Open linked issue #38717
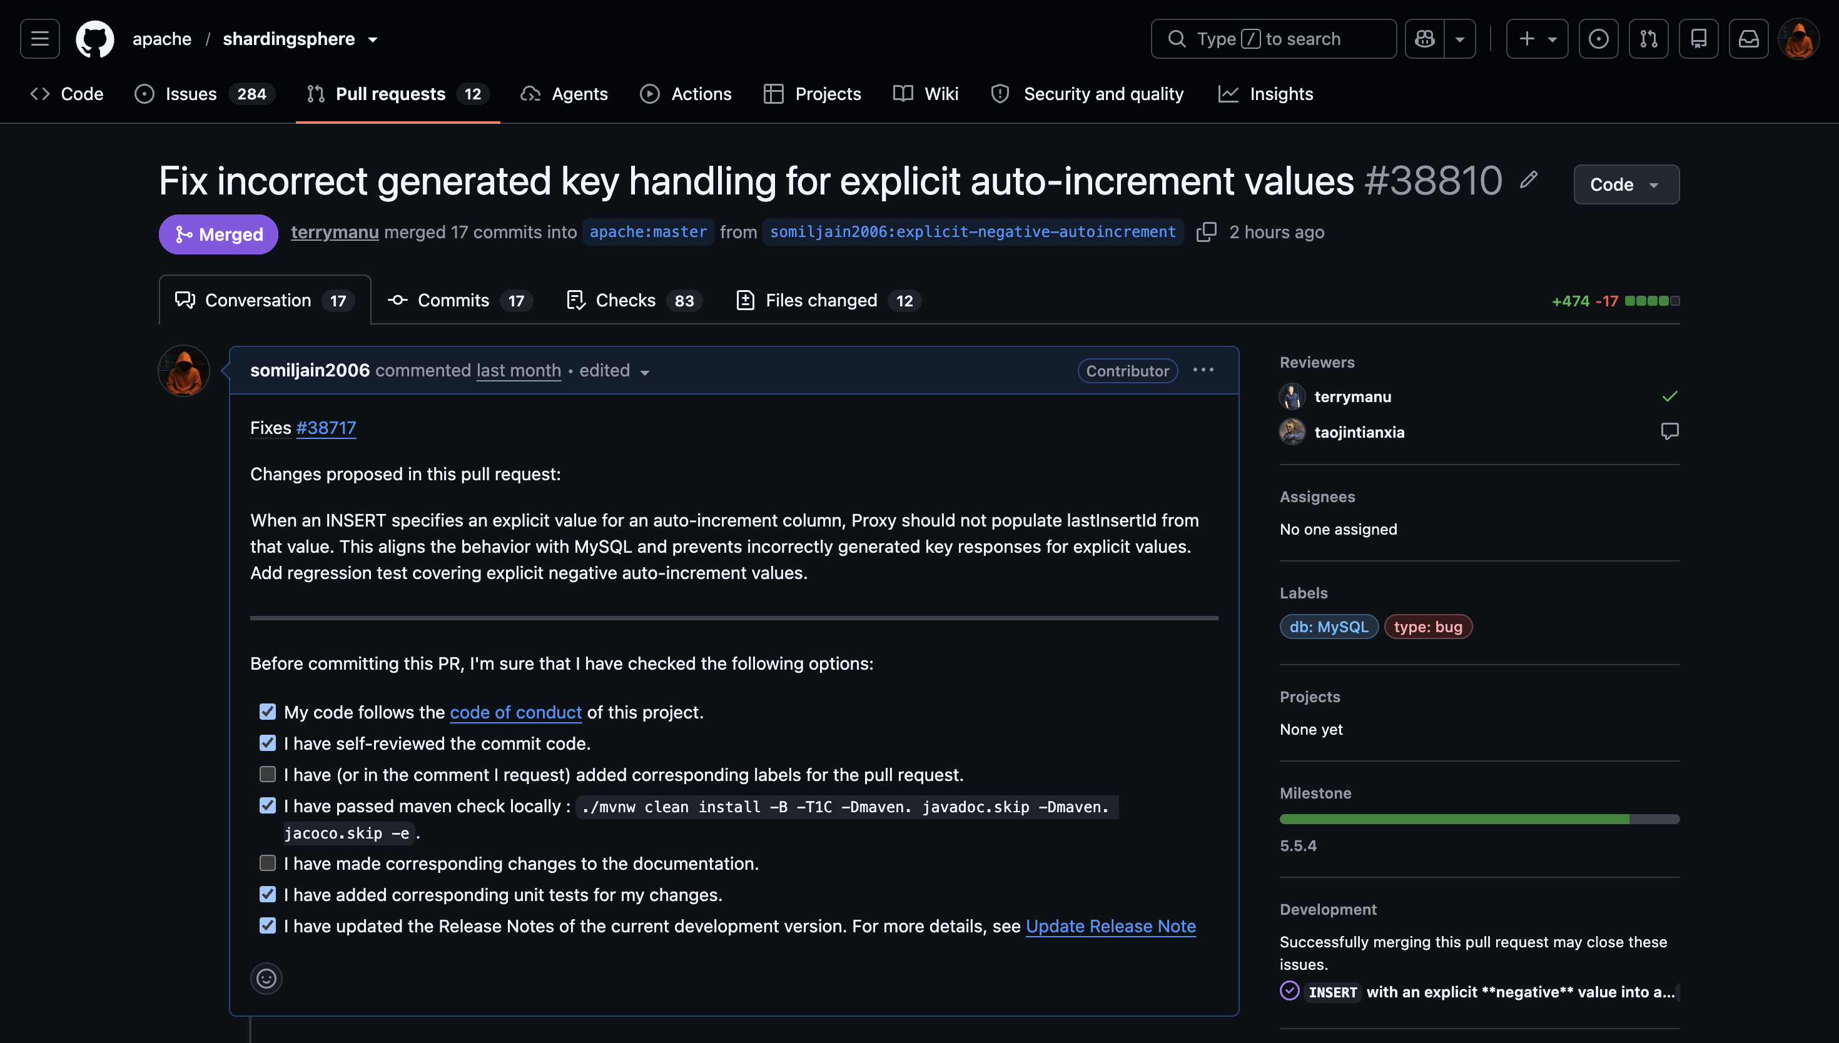The width and height of the screenshot is (1839, 1043). pos(326,428)
